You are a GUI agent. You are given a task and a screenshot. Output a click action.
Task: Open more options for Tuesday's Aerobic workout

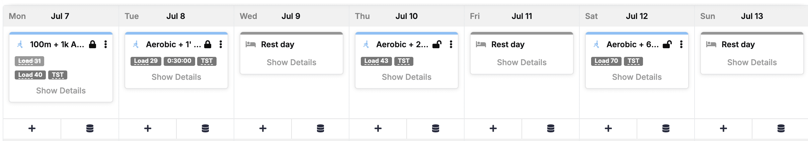click(221, 44)
